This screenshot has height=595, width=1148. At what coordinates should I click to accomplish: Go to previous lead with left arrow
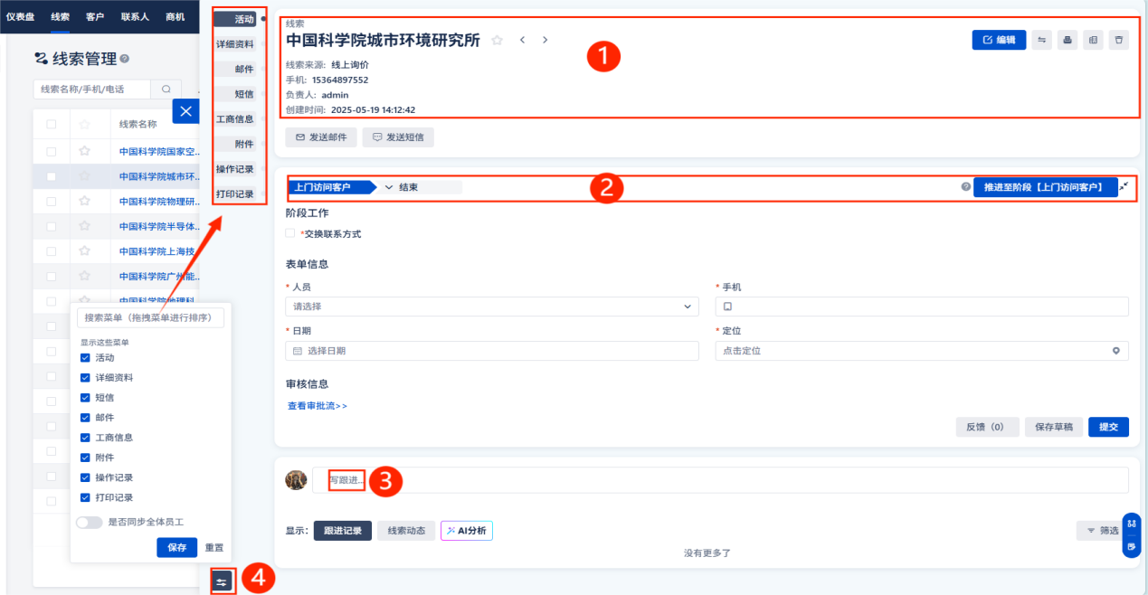tap(522, 40)
